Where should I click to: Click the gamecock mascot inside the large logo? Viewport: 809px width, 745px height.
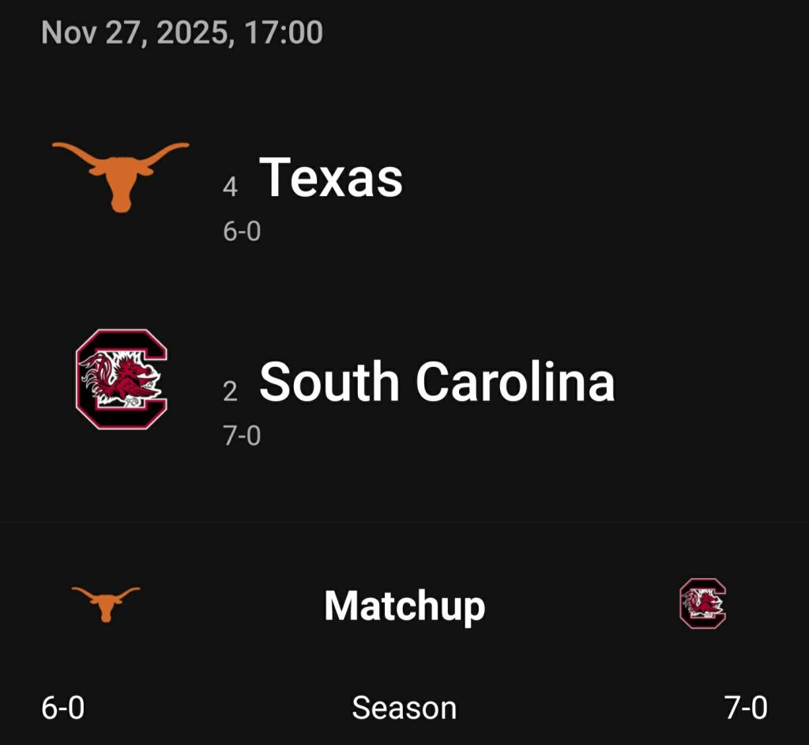[x=119, y=378]
